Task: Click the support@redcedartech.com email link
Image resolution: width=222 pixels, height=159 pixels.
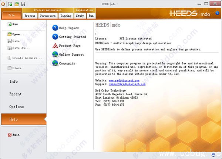Action: pyautogui.click(x=127, y=84)
